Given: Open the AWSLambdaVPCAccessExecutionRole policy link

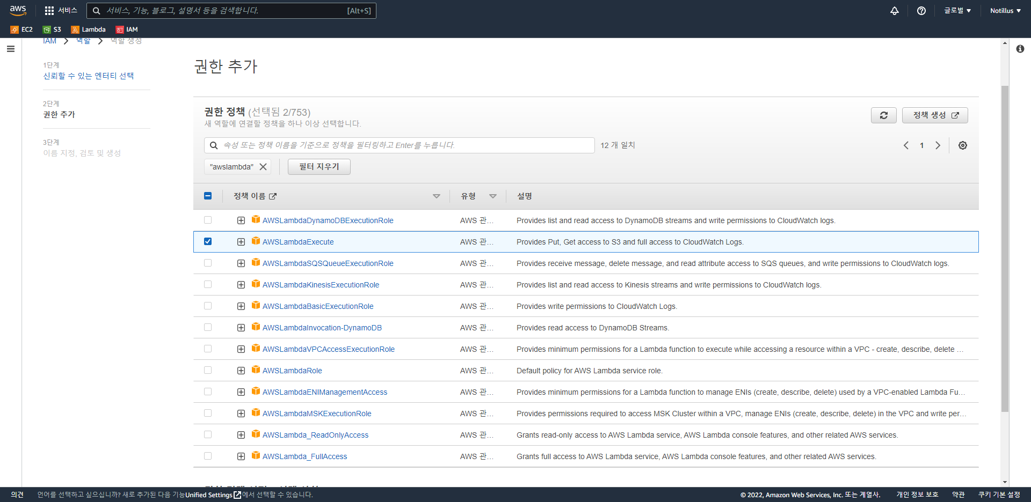Looking at the screenshot, I should click(x=329, y=349).
